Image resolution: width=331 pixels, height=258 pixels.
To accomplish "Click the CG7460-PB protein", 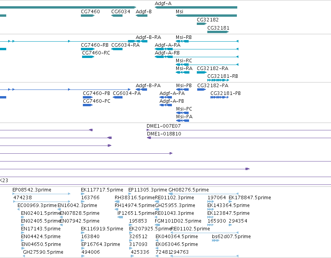I will pos(88,97).
